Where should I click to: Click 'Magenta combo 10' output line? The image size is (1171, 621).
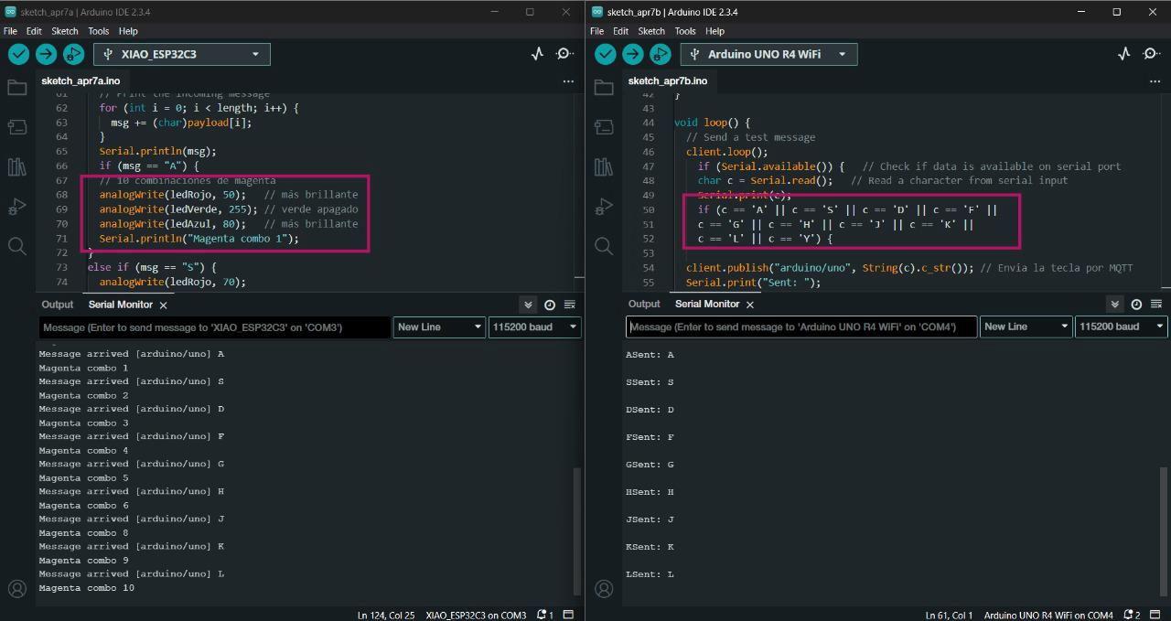(86, 588)
